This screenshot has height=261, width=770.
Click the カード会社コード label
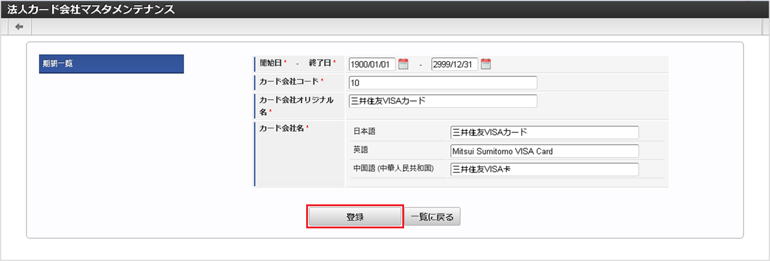[289, 81]
